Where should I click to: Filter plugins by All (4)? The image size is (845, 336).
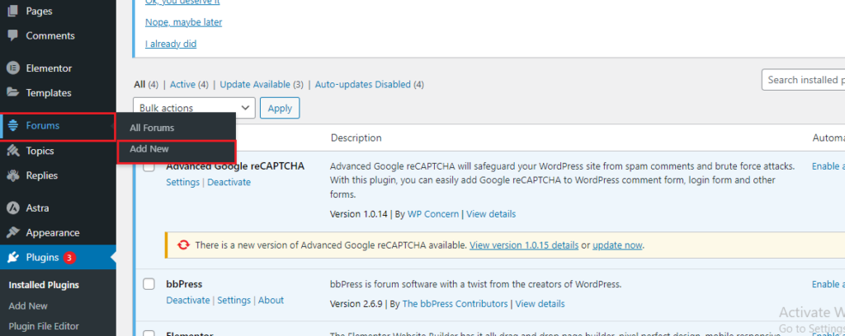click(x=146, y=84)
